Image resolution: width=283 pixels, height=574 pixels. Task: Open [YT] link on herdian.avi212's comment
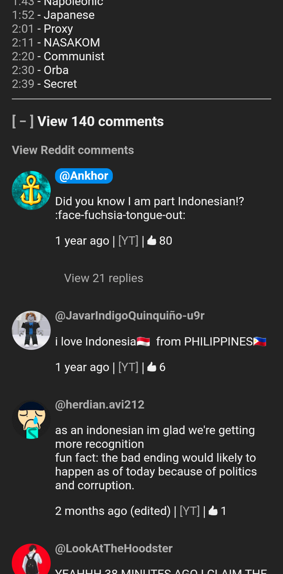pyautogui.click(x=190, y=511)
